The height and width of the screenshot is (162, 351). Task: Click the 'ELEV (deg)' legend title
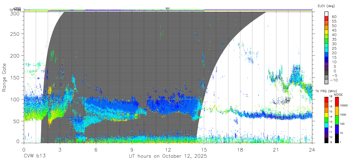[326, 6]
